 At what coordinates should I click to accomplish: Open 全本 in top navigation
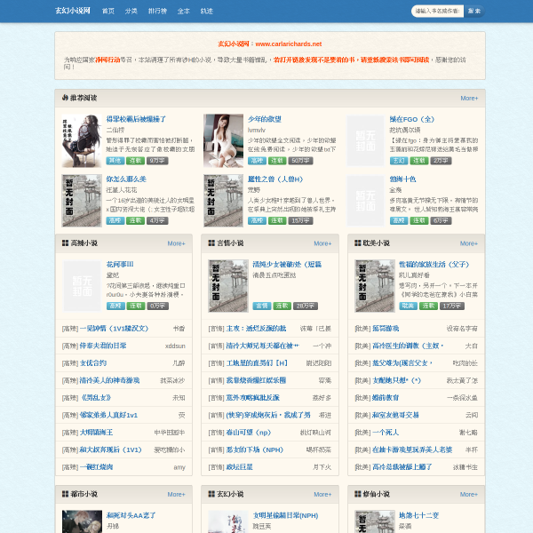[x=184, y=12]
